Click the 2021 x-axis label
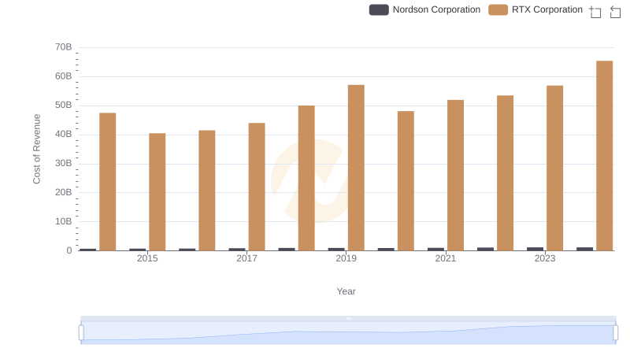This screenshot has height=363, width=630. [446, 258]
